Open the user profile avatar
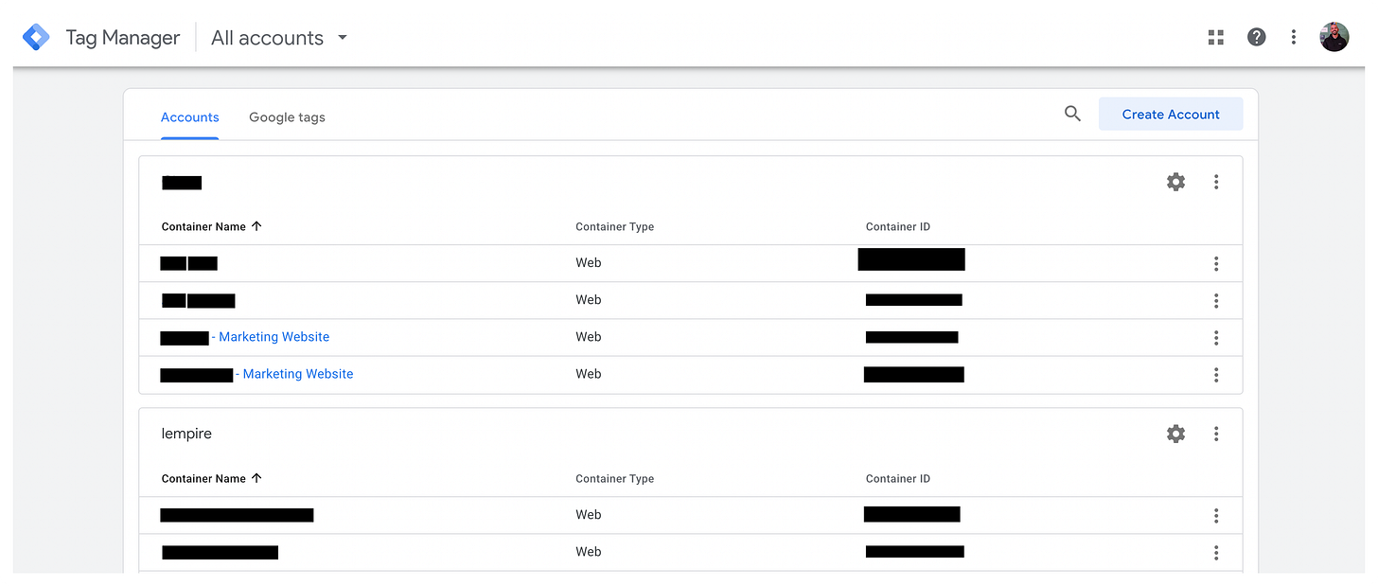This screenshot has width=1378, height=586. (x=1334, y=37)
